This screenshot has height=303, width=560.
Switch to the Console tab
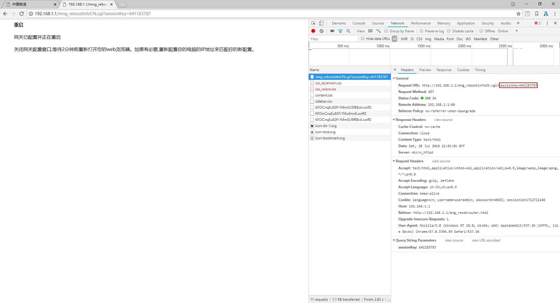tap(359, 23)
